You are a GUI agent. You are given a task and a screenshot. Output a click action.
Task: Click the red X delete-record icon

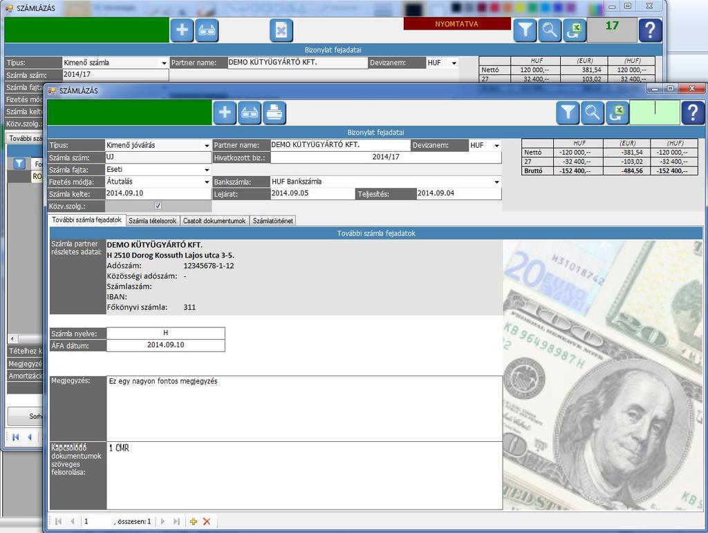pyautogui.click(x=207, y=521)
